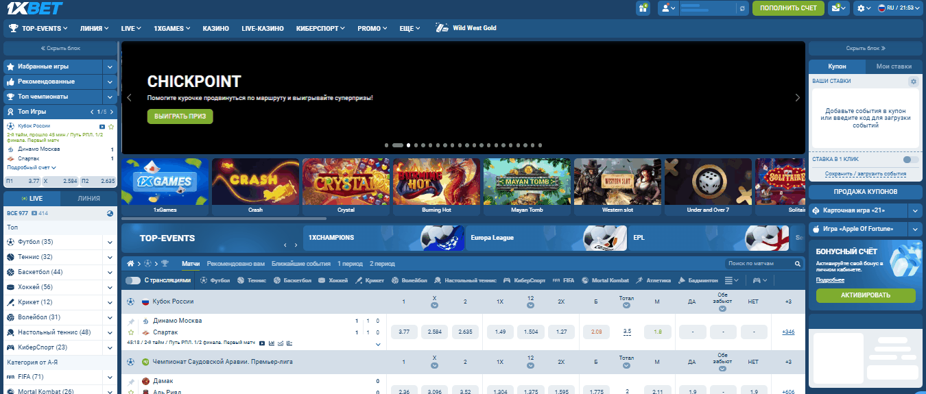Image resolution: width=926 pixels, height=394 pixels.
Task: Favorite the Кубок России top game star
Action: coord(111,127)
